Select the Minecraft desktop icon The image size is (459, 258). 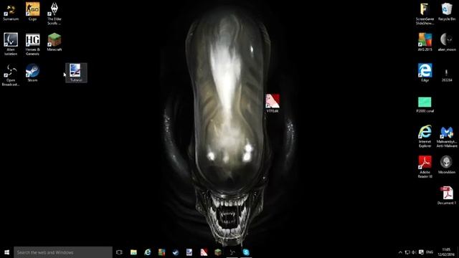pyautogui.click(x=55, y=42)
